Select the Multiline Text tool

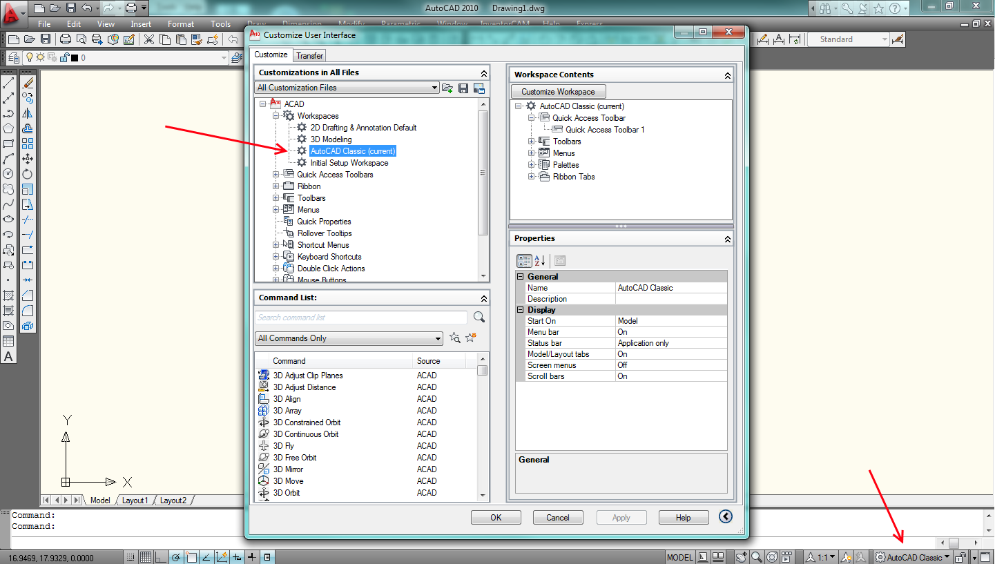[x=8, y=356]
